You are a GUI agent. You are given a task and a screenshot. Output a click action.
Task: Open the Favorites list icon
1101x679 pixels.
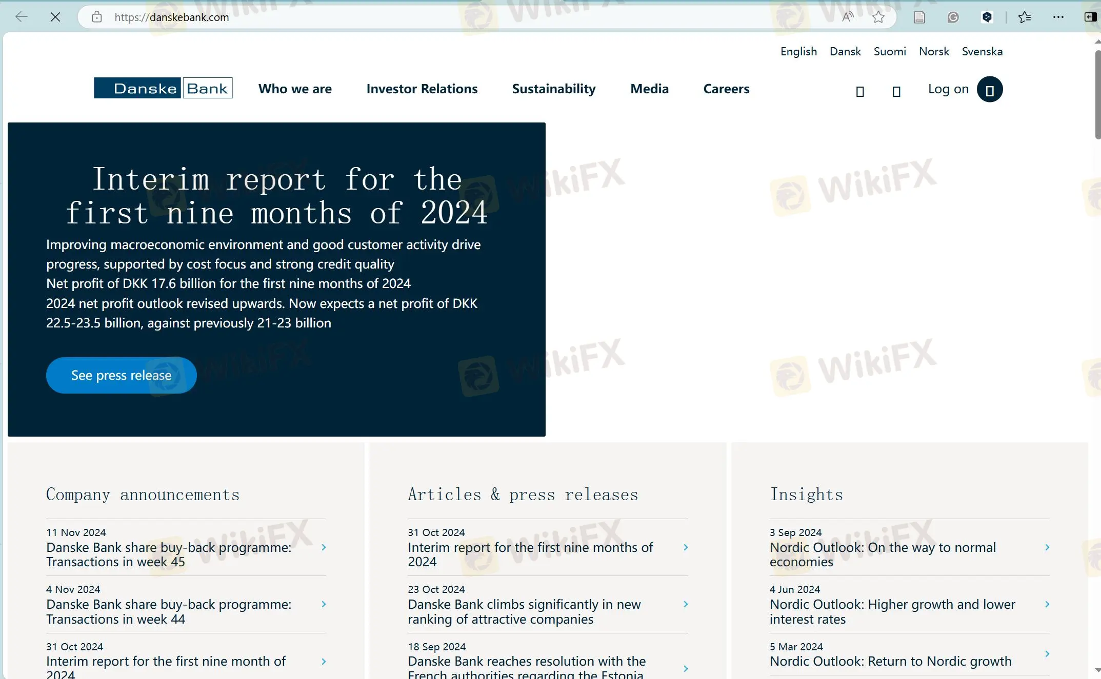point(1025,17)
